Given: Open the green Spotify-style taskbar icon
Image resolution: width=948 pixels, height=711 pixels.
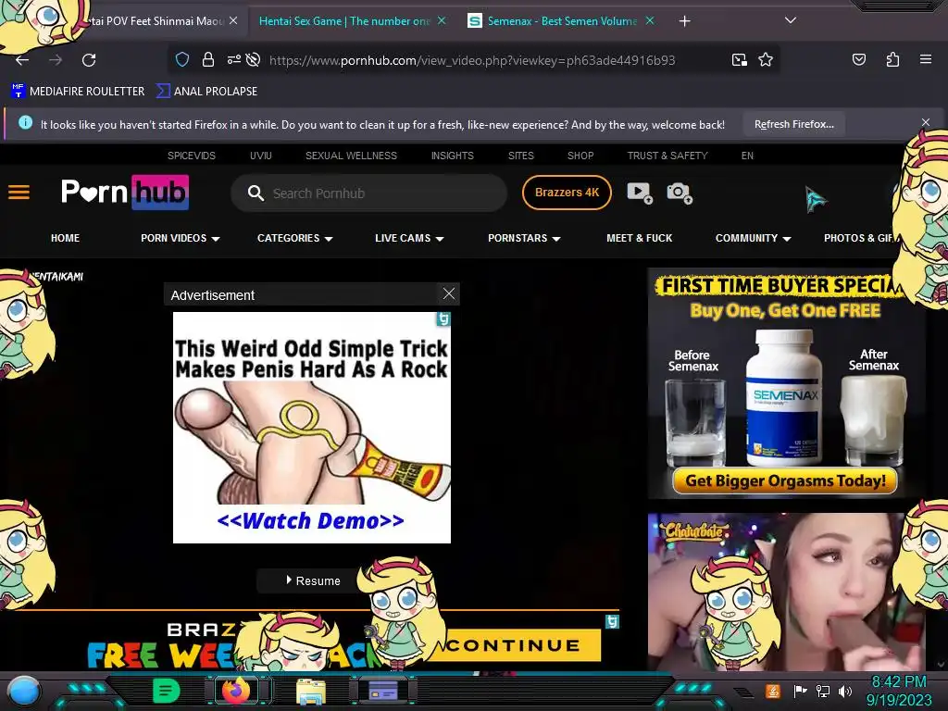Looking at the screenshot, I should point(167,691).
